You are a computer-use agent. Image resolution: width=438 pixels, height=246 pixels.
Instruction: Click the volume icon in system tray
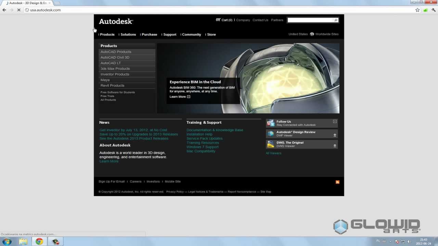pos(409,242)
